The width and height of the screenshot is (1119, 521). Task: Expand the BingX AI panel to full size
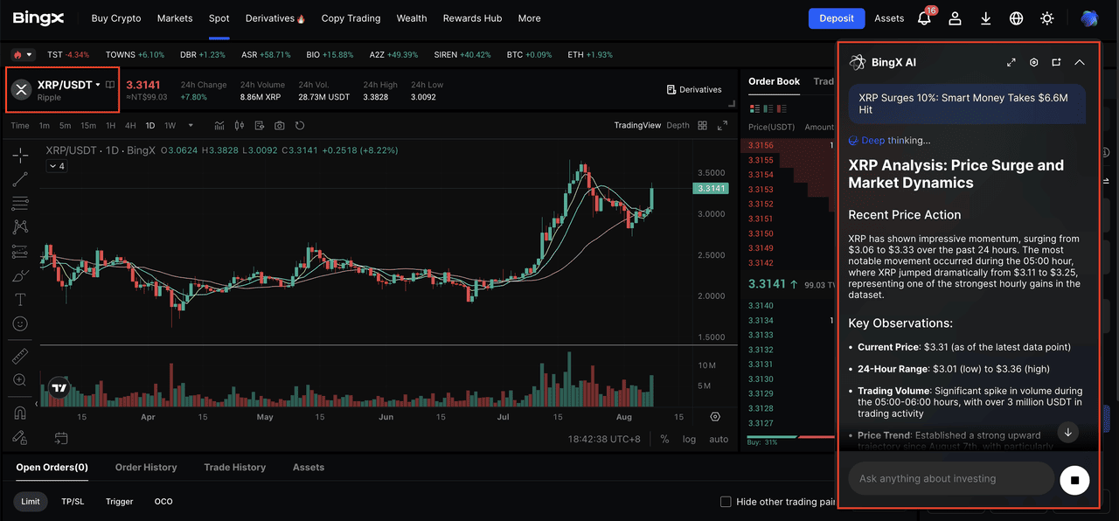coord(1011,62)
